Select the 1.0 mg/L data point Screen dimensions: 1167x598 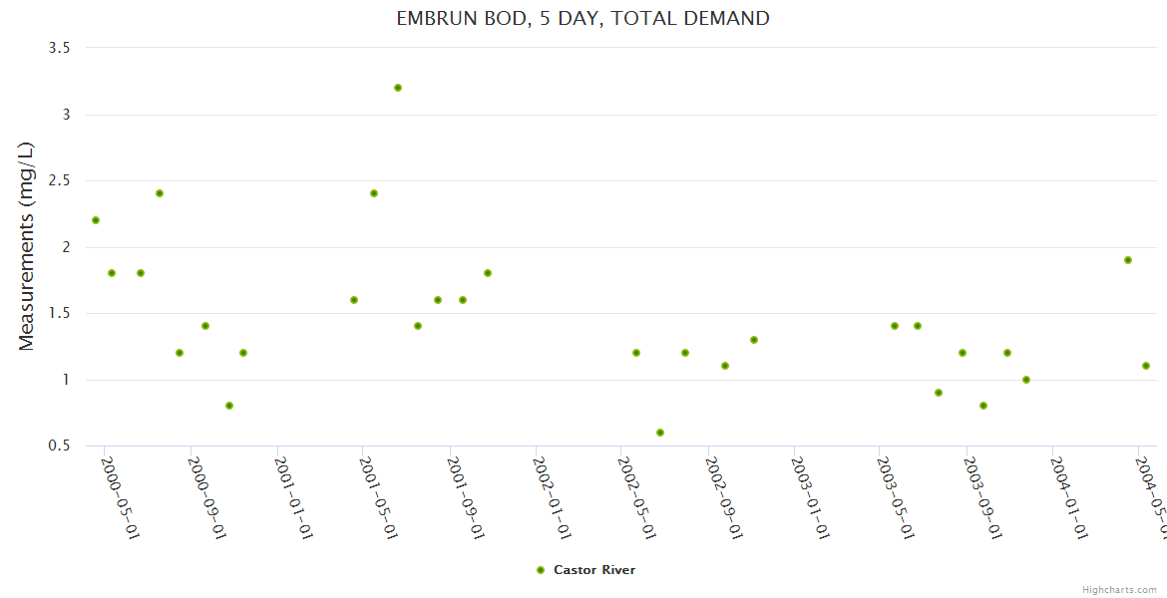1026,380
